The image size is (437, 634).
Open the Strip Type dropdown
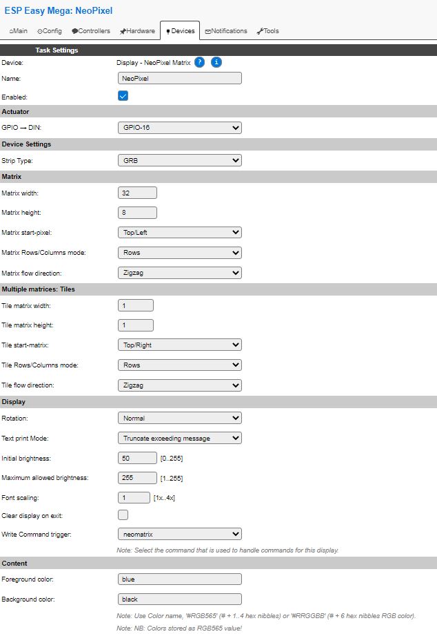(x=180, y=160)
